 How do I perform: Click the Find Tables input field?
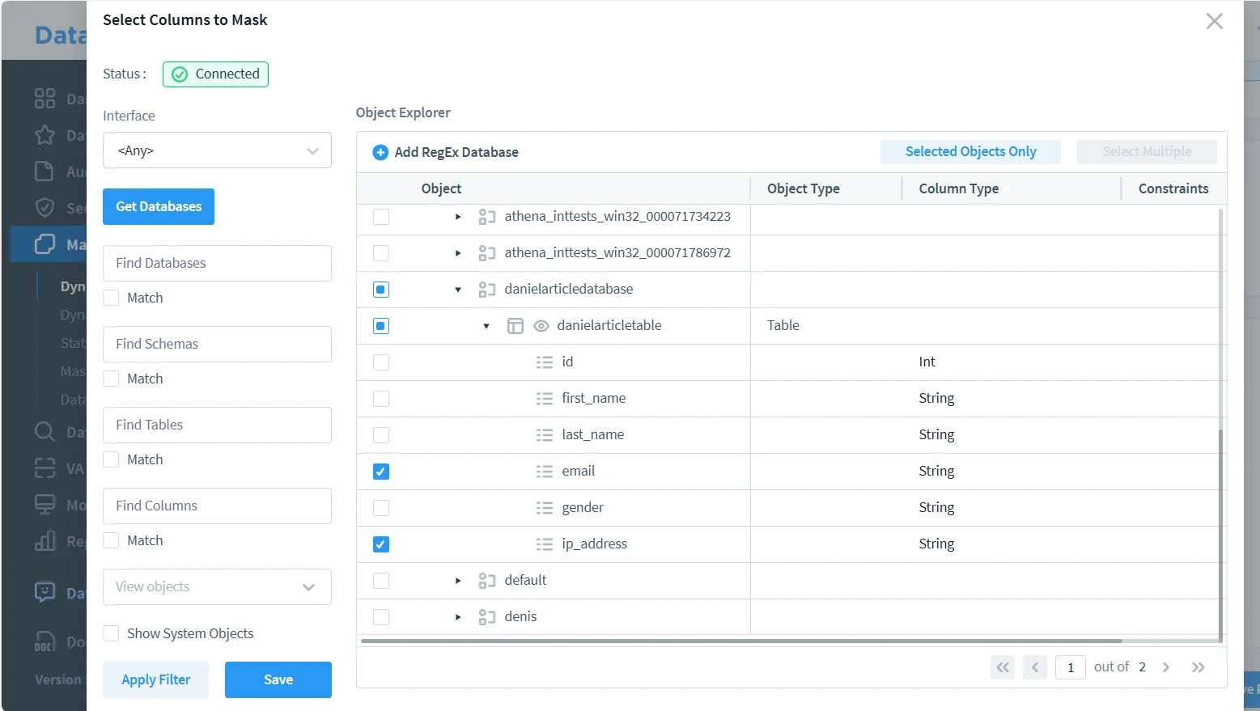(217, 425)
